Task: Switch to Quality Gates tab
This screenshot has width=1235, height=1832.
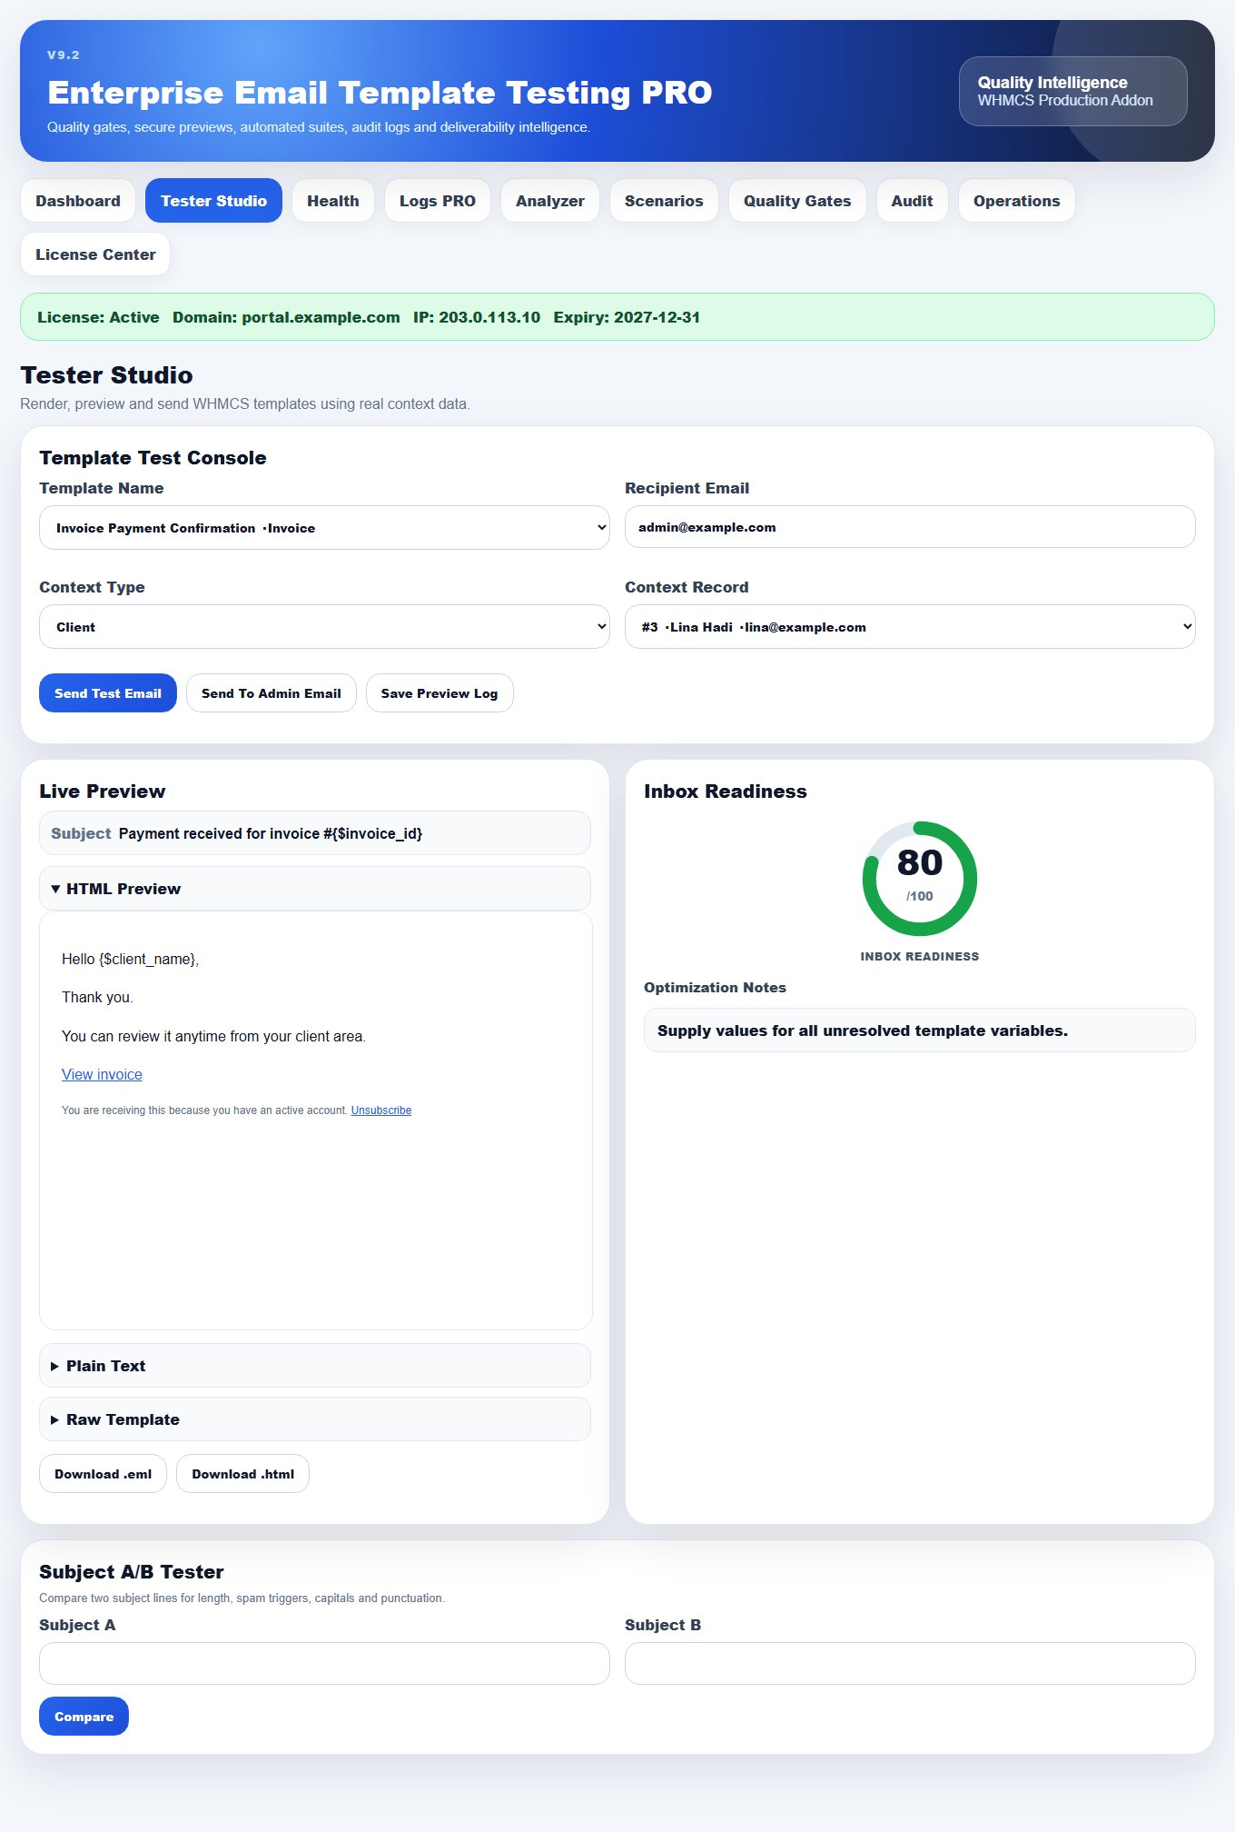Action: tap(797, 201)
